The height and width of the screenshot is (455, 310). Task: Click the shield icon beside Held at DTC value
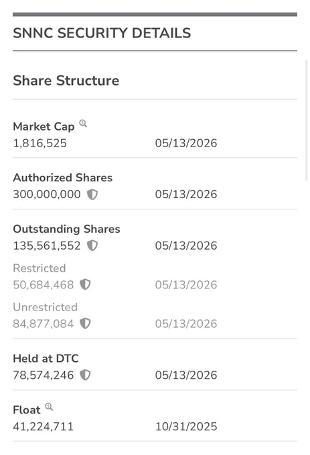click(x=85, y=375)
